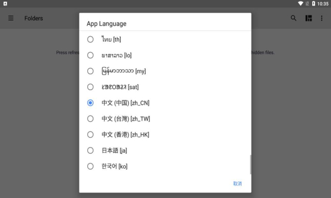Click the App Language dialog title
Screen dimensions: 331x198
click(x=106, y=24)
